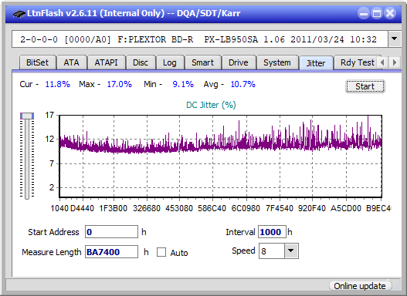This screenshot has height=296, width=407.
Task: Click the DC Jitter (%) chart title
Action: [211, 105]
